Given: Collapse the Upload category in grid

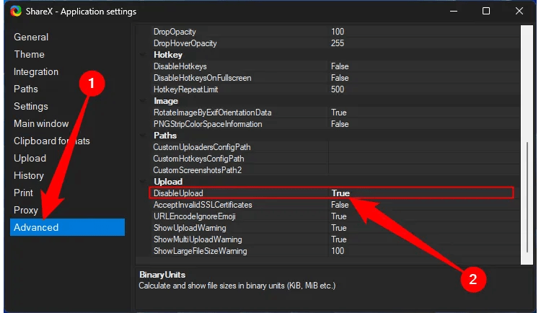Looking at the screenshot, I should click(143, 182).
